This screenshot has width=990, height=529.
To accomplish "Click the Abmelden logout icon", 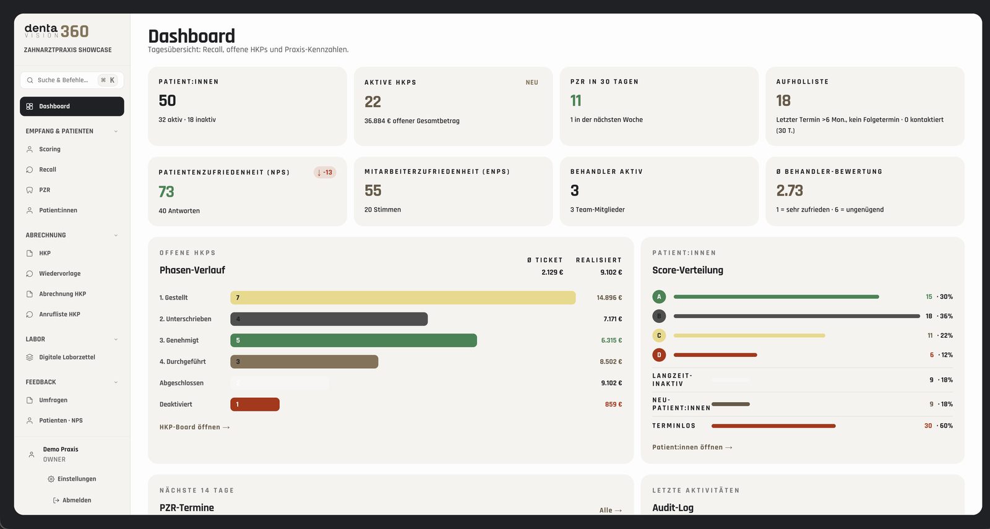I will coord(56,501).
